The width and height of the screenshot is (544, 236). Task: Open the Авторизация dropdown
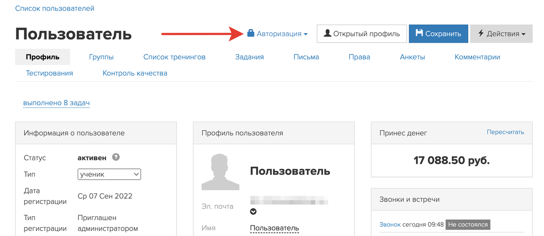277,34
